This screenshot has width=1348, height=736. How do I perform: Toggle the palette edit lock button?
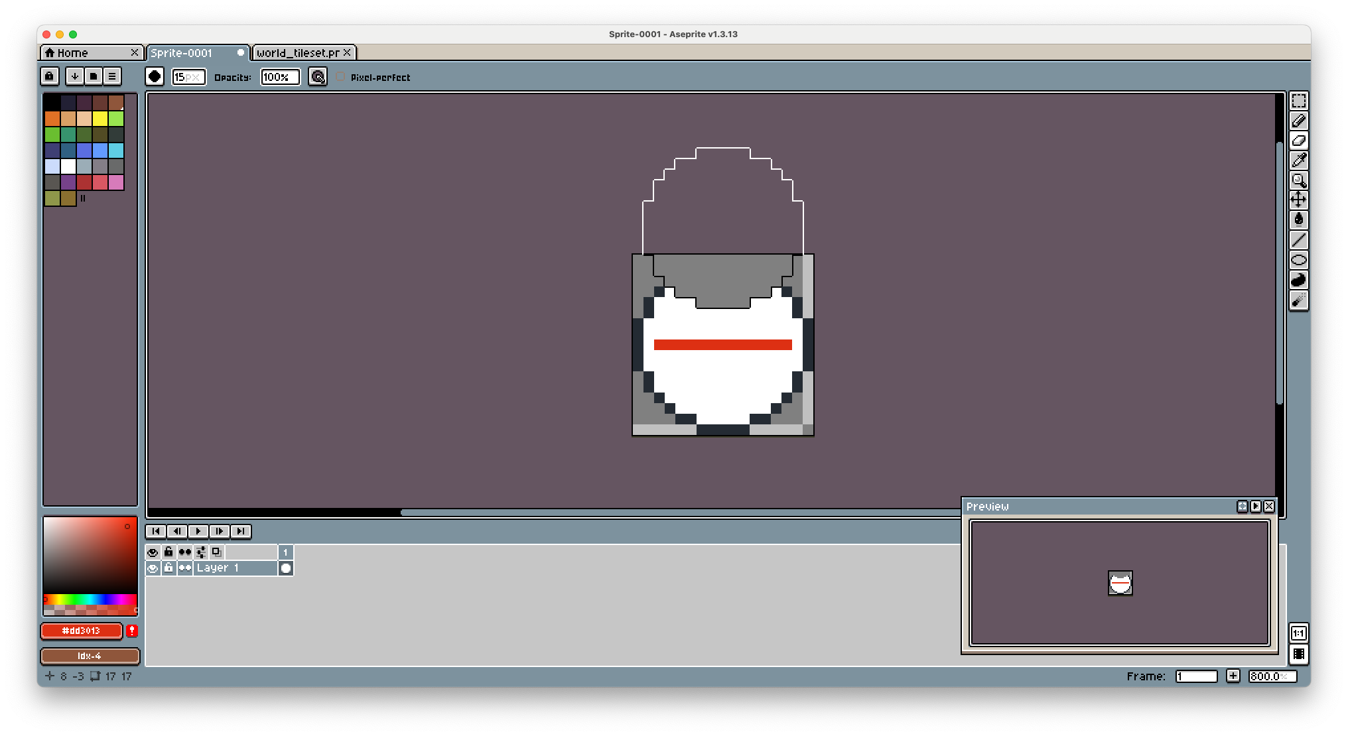pos(50,76)
